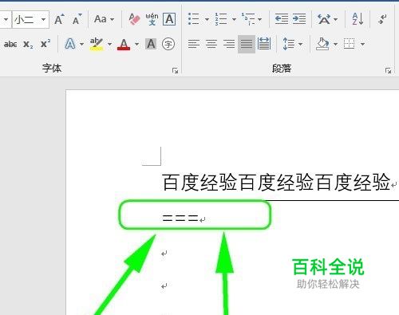Apply bullet list formatting
Screen dimensions: 399x315
[194, 19]
